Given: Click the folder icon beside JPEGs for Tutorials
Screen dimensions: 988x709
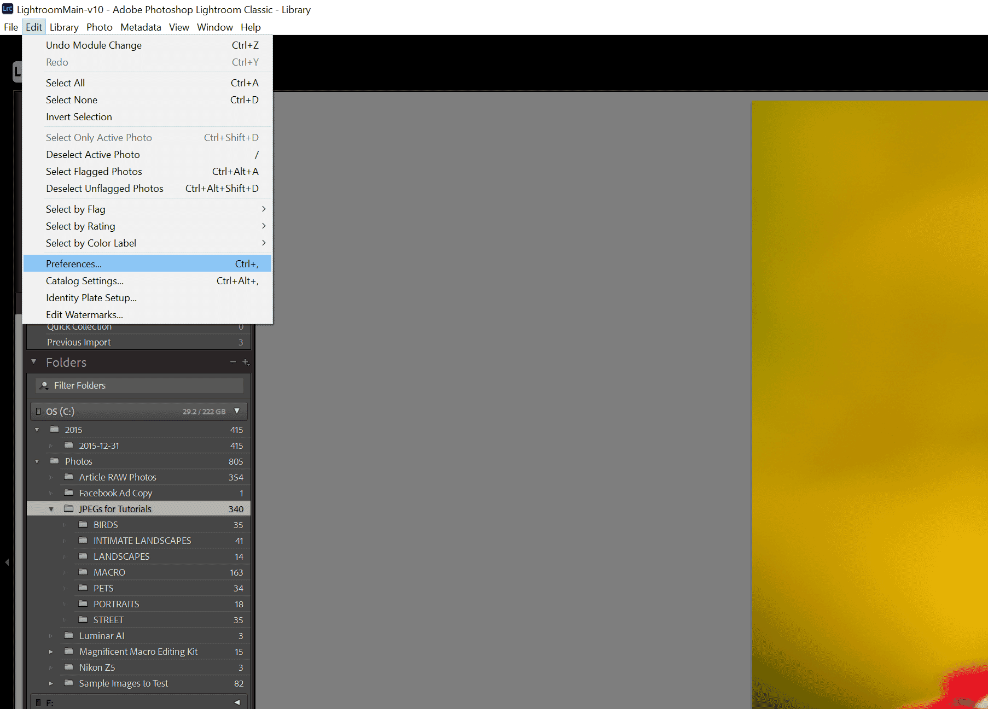Looking at the screenshot, I should point(69,508).
